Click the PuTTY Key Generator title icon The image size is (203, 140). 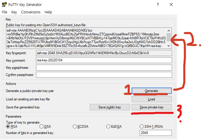4,4
